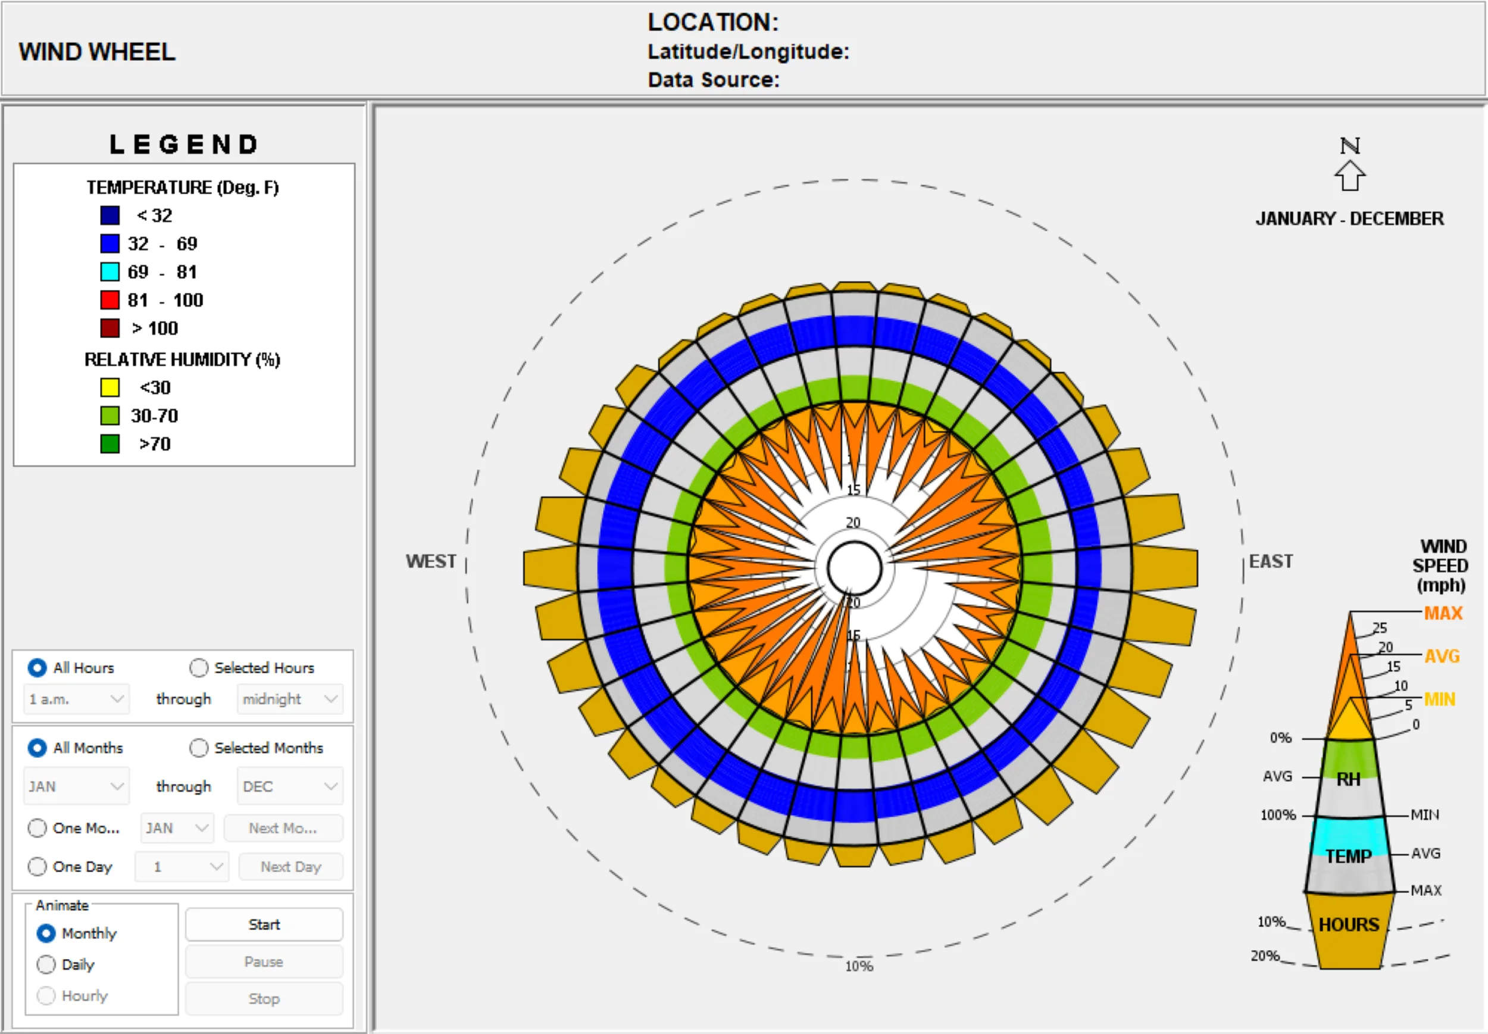Click the WEST compass label
The image size is (1488, 1034).
click(431, 561)
